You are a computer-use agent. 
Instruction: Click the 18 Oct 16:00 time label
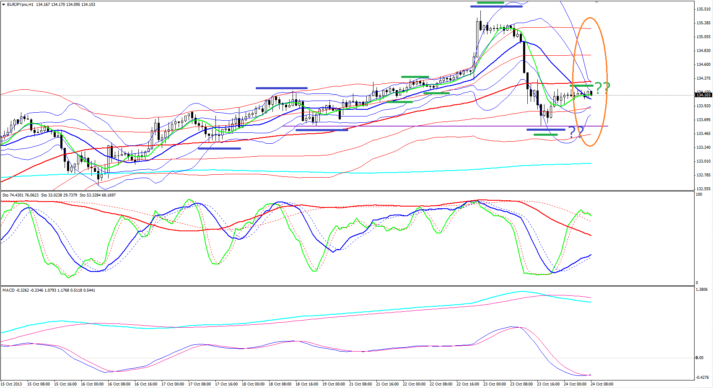point(307,384)
